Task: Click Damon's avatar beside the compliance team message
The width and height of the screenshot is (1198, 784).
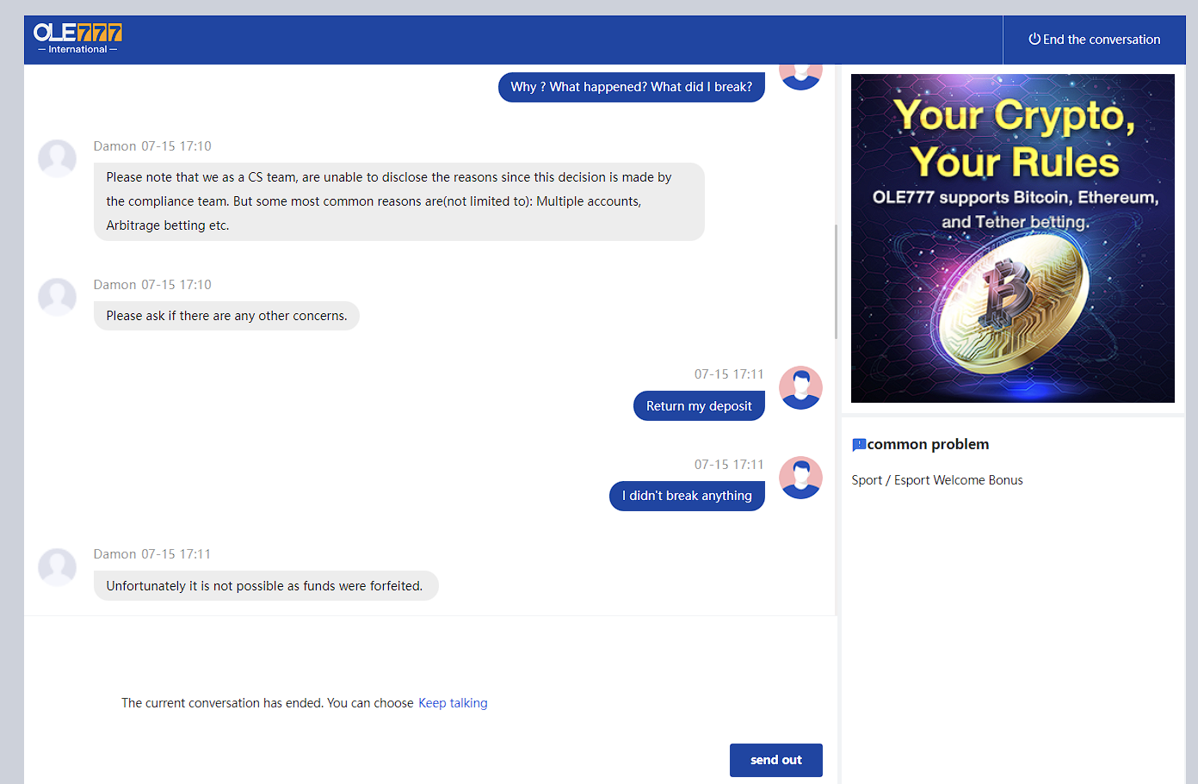Action: tap(58, 158)
